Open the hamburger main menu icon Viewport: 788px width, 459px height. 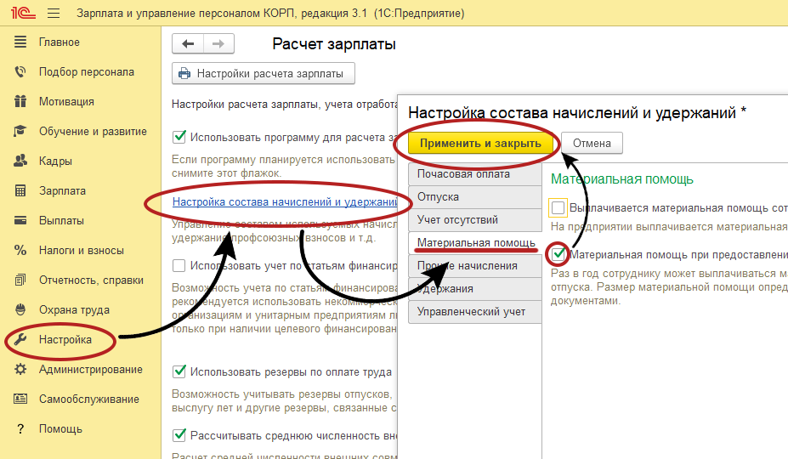54,14
